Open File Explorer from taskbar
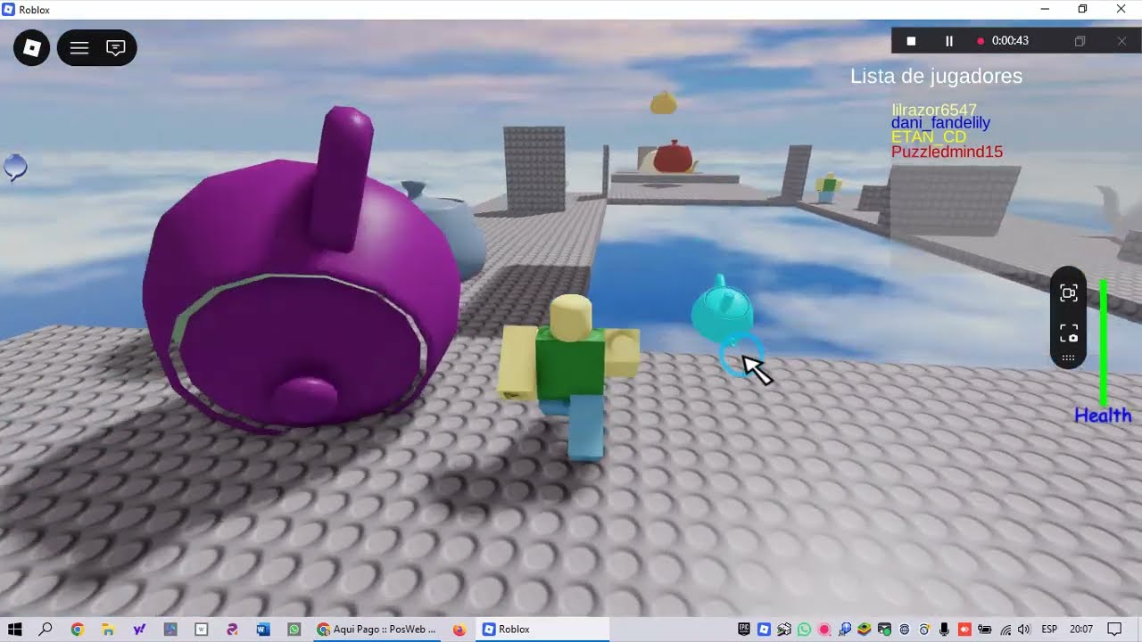This screenshot has height=642, width=1142. tap(108, 630)
